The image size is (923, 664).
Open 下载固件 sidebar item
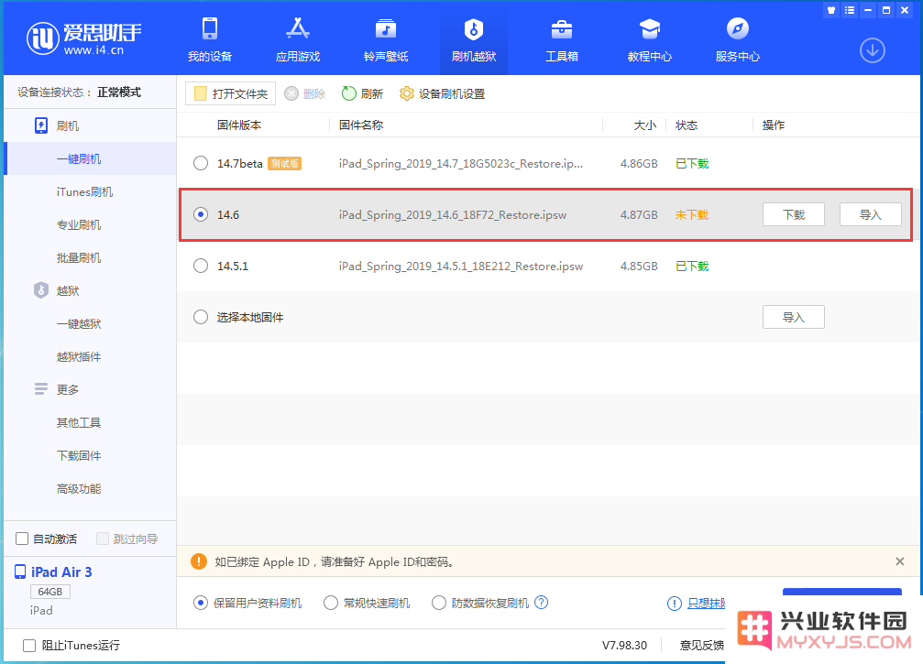pos(79,455)
